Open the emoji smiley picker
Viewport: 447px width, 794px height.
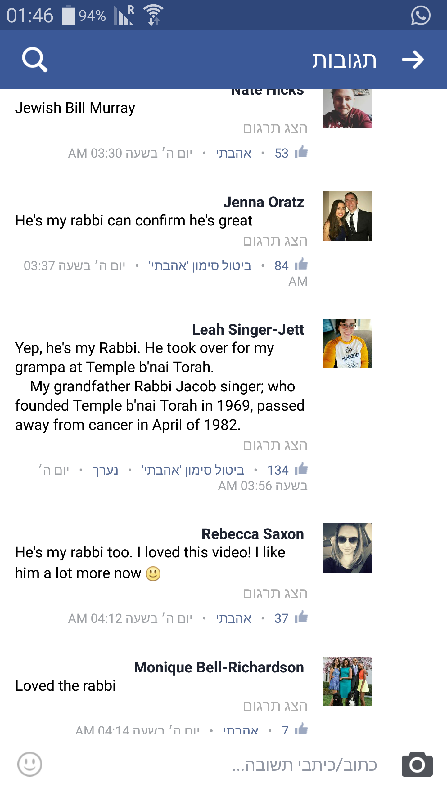[x=30, y=764]
